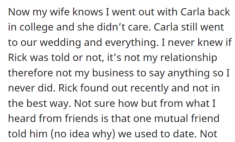This screenshot has height=142, width=235.
Task: Click the word "heard"
Action: point(22,118)
